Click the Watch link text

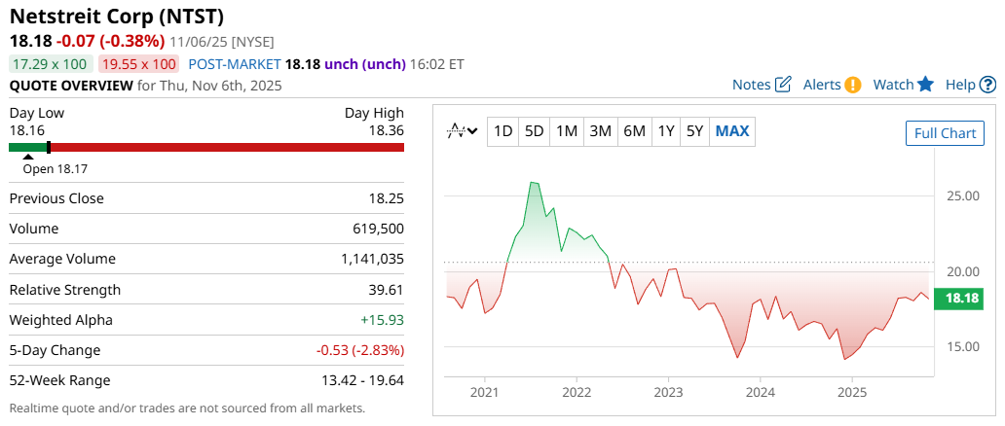click(x=893, y=85)
